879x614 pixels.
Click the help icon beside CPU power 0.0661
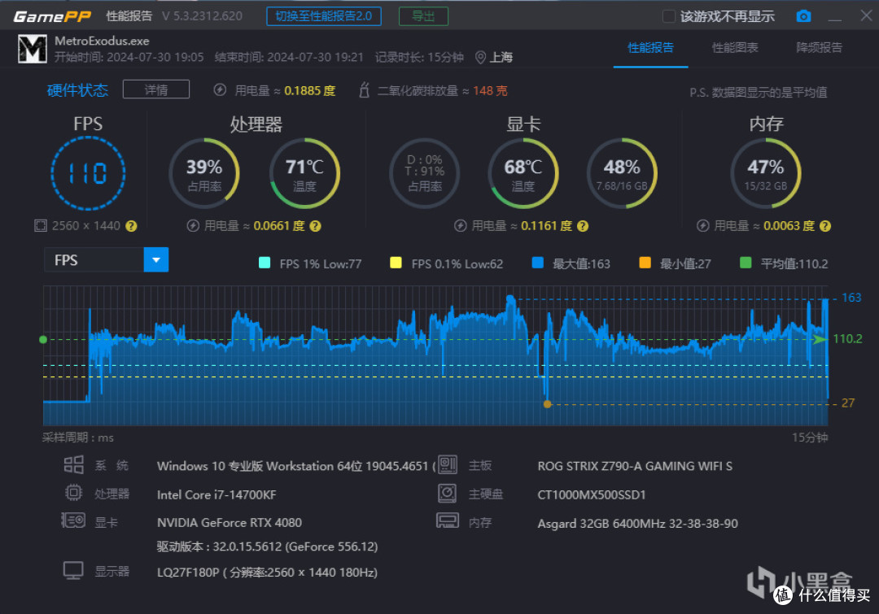pyautogui.click(x=315, y=226)
